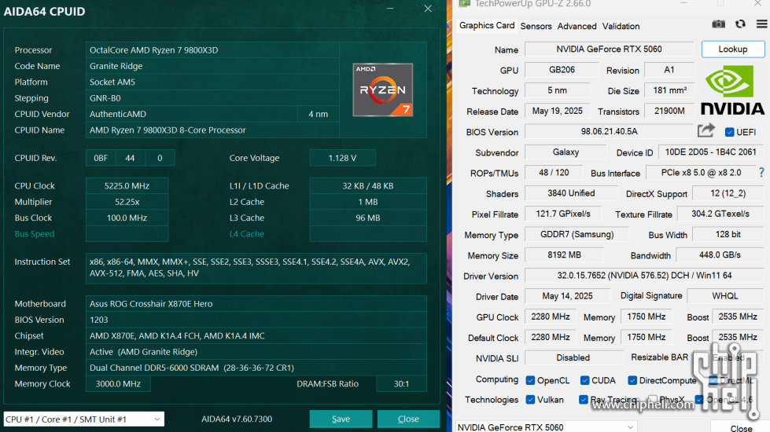Click the Multiplier value 52.25x

point(127,202)
